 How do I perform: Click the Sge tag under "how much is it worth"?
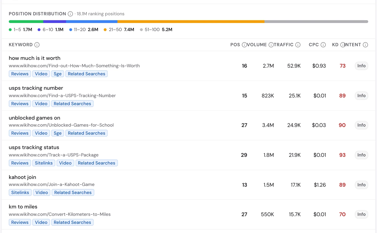[58, 74]
